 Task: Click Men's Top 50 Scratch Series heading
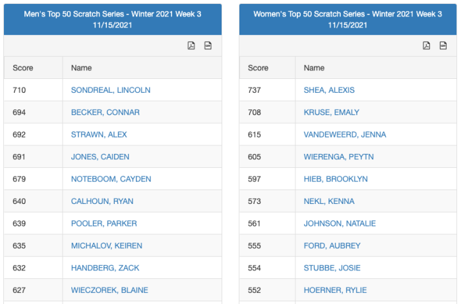click(x=113, y=19)
